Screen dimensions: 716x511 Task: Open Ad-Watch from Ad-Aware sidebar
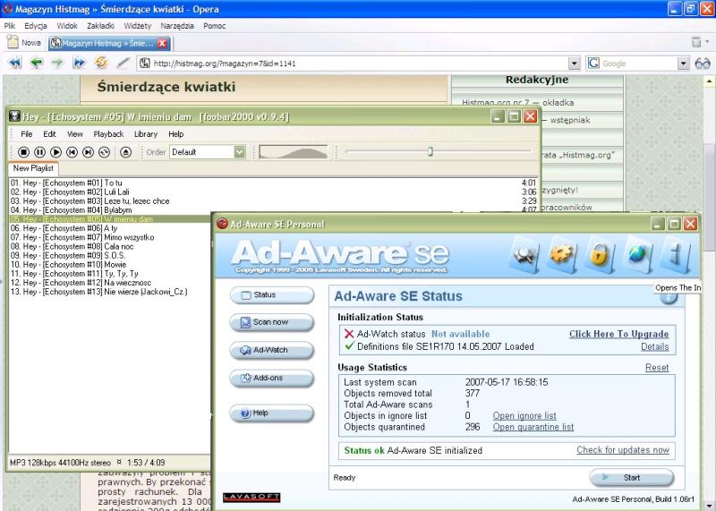[x=272, y=350]
